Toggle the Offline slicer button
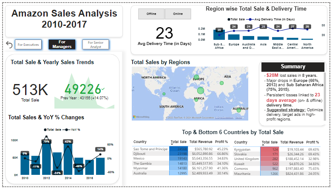This screenshot has width=332, height=188. [x=151, y=14]
